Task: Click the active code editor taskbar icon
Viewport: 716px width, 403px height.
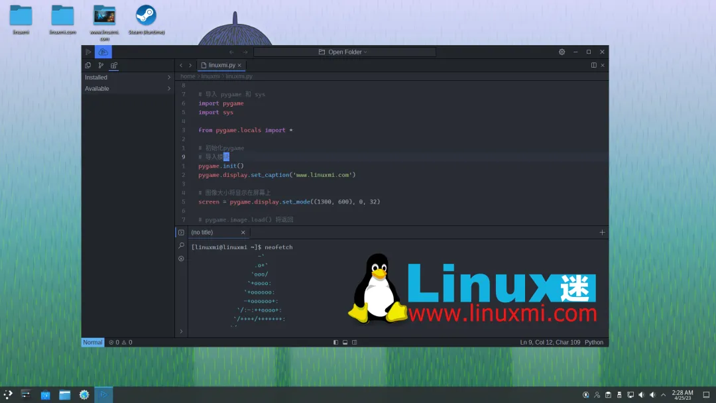Action: click(103, 395)
